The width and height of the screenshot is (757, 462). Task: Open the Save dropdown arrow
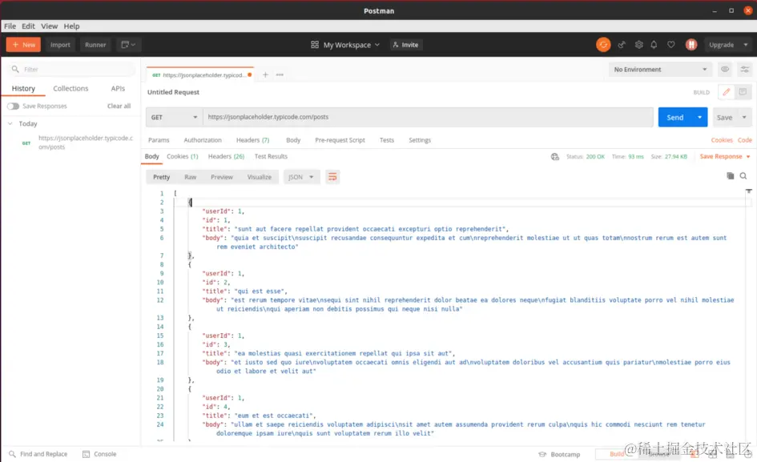point(744,118)
